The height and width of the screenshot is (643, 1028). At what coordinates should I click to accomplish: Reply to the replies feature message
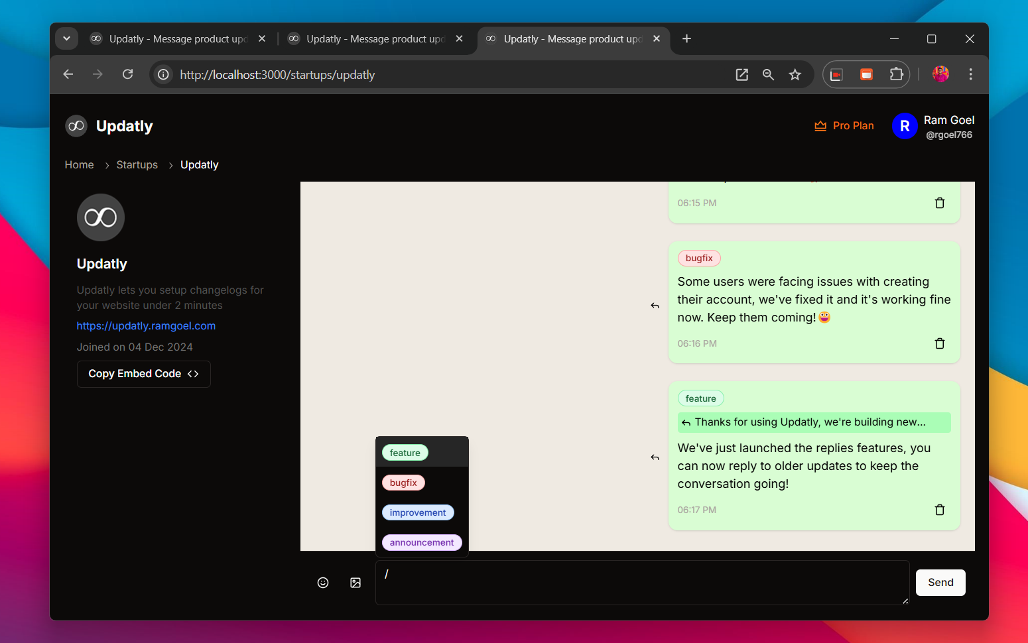[655, 457]
